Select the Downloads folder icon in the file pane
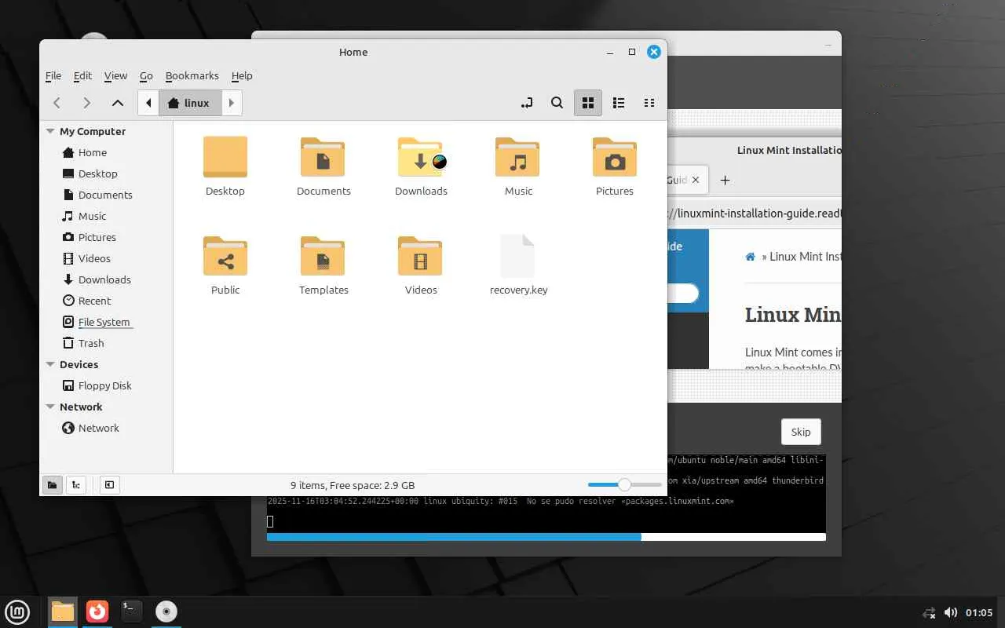1005x628 pixels. click(421, 157)
